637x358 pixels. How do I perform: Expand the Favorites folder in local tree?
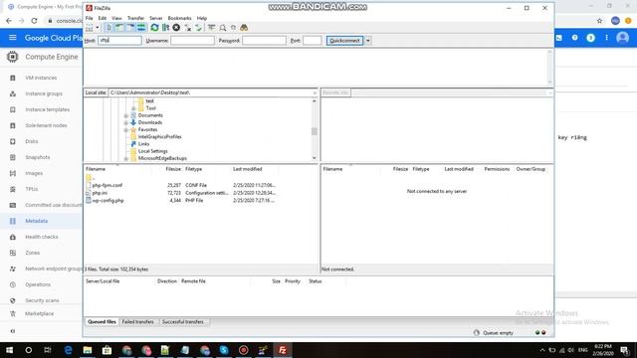point(126,130)
